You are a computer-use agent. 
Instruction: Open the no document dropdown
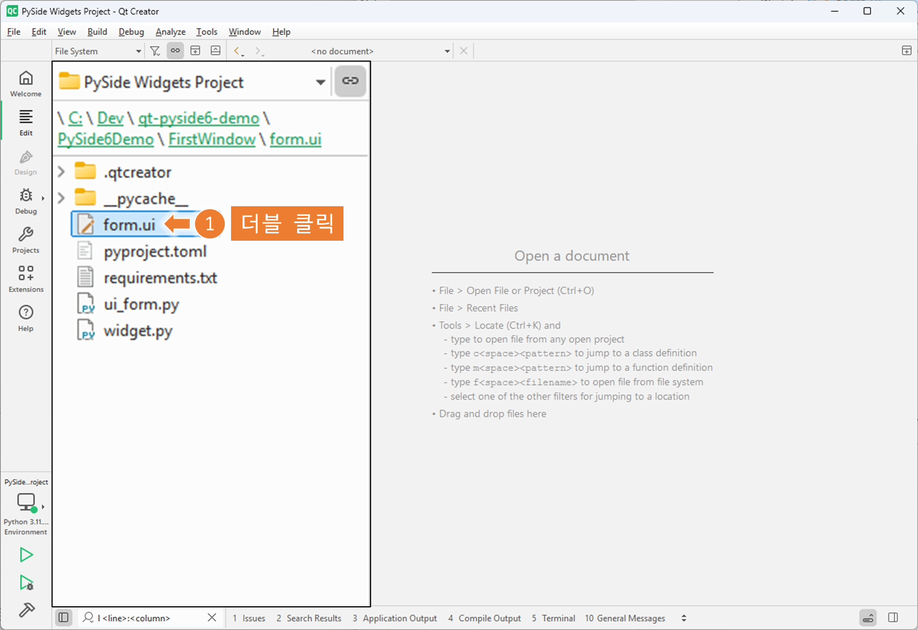(x=380, y=51)
